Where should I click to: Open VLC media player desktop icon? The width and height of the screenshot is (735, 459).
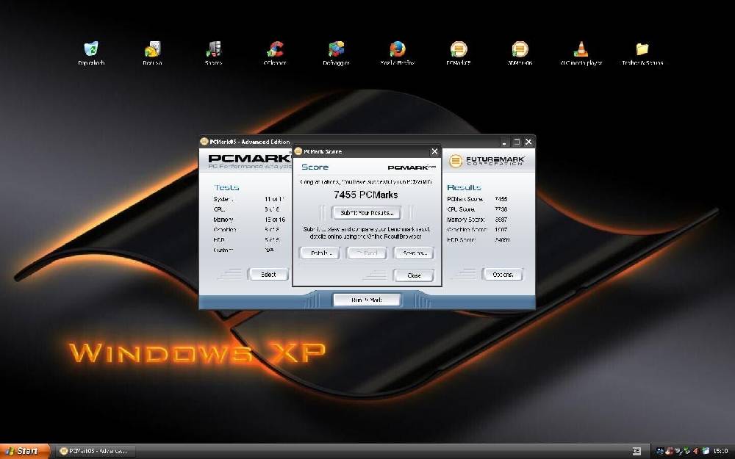point(581,53)
